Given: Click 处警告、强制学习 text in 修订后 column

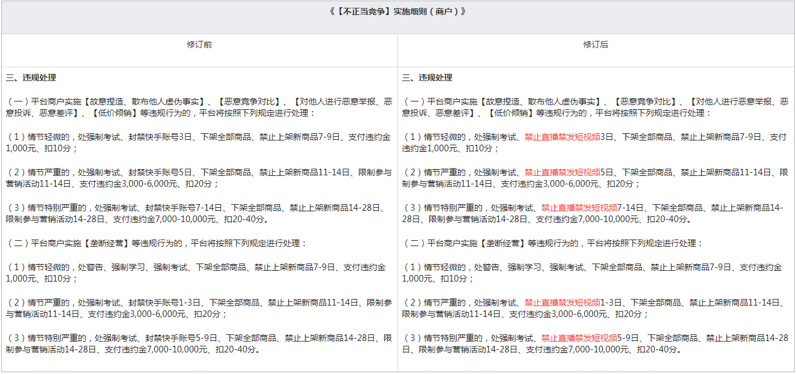Looking at the screenshot, I should [x=507, y=267].
